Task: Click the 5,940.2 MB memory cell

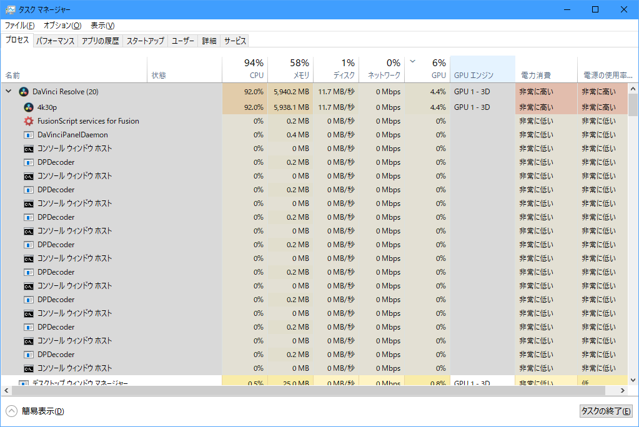Action: 290,92
